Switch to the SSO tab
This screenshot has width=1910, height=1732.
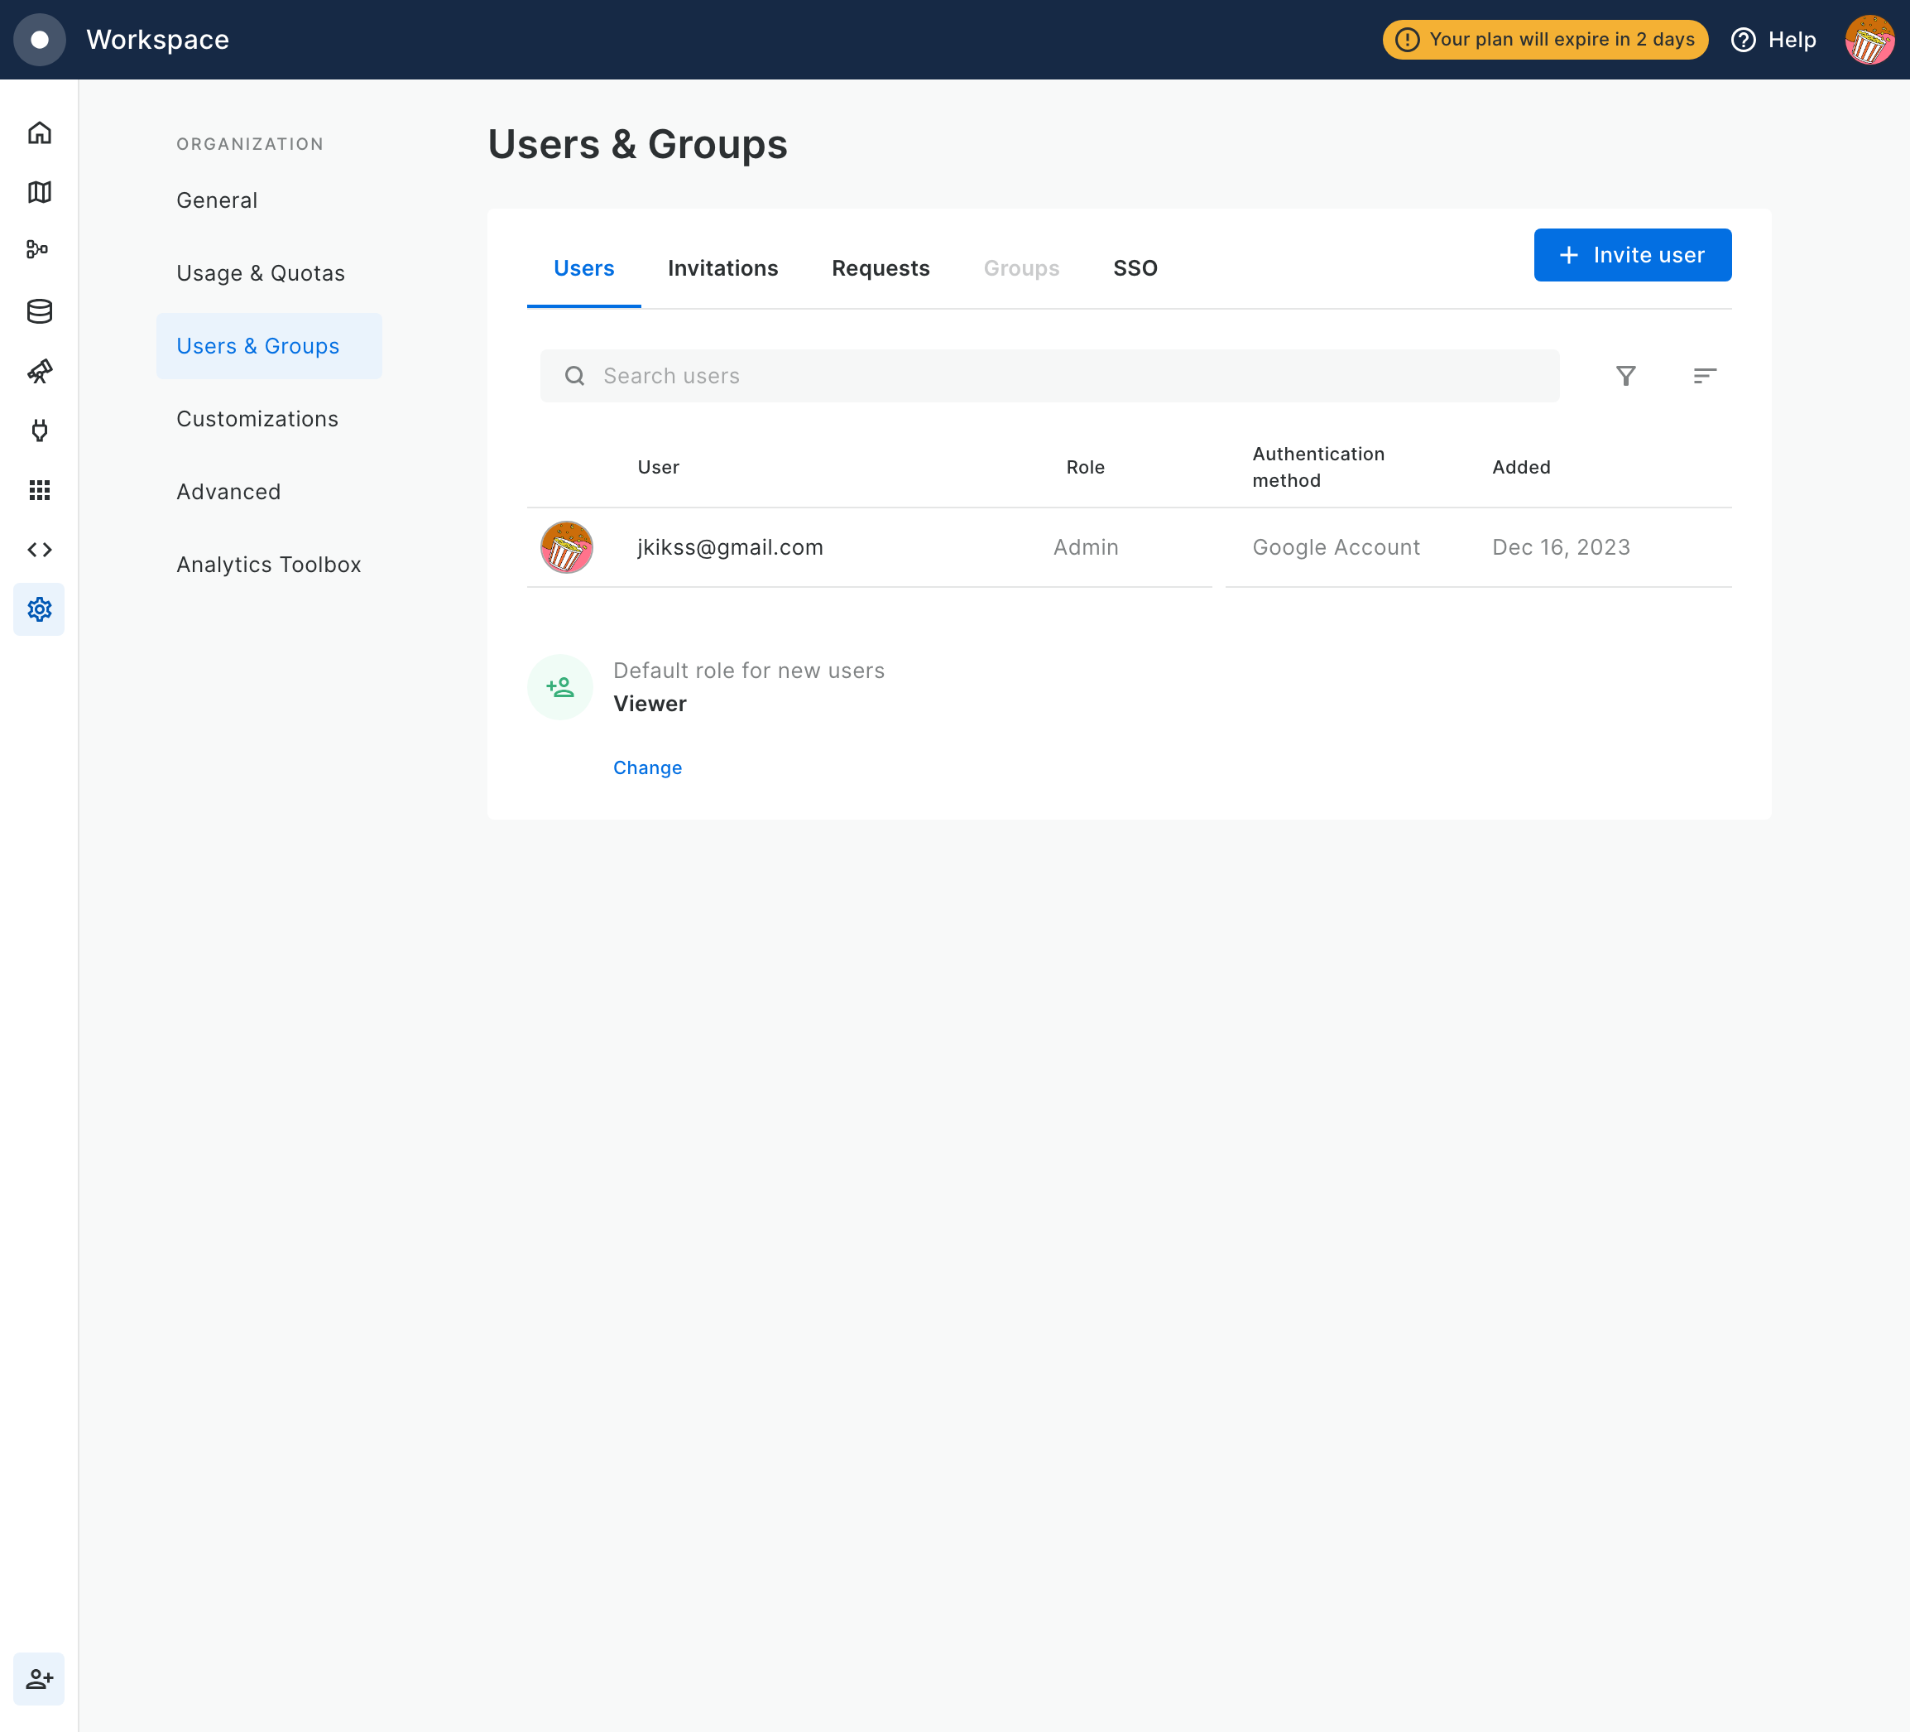(1134, 268)
